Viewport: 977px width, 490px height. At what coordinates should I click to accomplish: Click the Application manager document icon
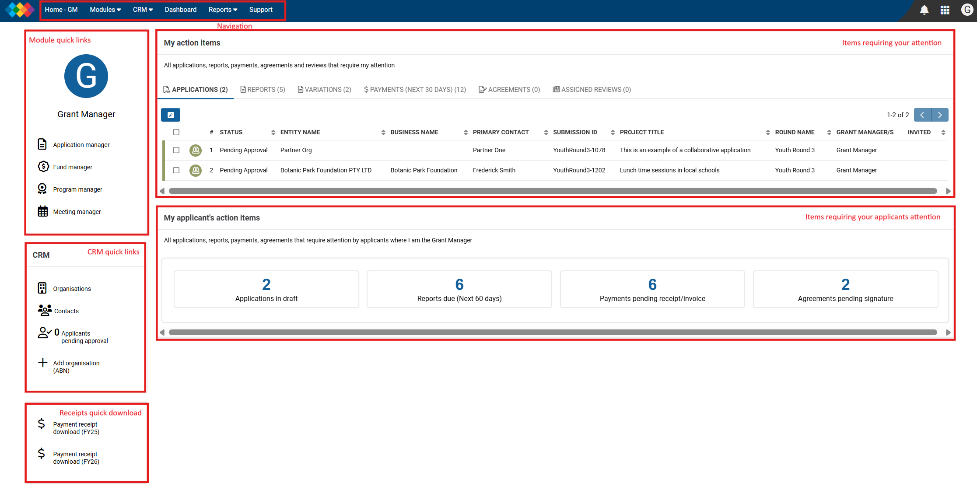[x=42, y=144]
